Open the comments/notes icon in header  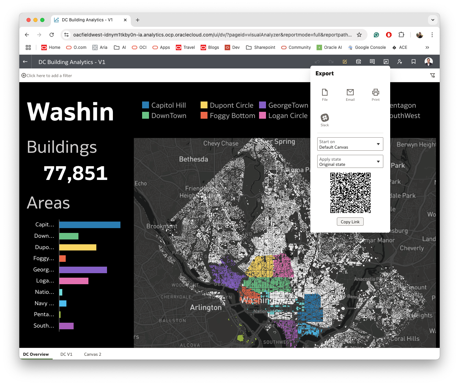pyautogui.click(x=372, y=62)
